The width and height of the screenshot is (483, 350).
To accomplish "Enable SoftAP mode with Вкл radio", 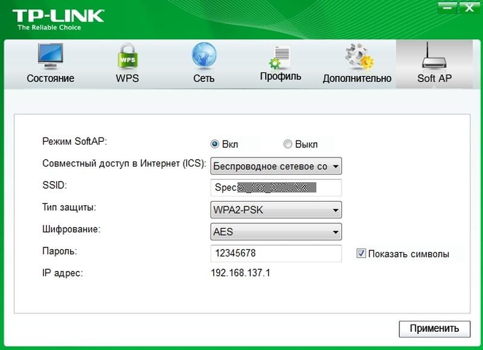I will click(x=214, y=144).
